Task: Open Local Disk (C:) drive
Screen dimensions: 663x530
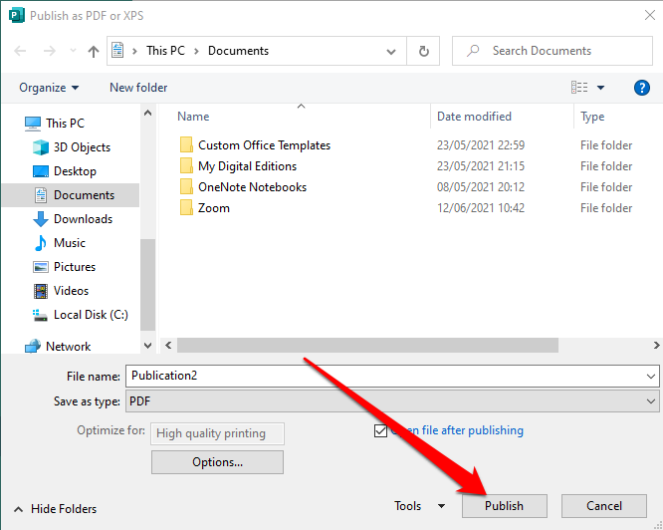Action: coord(91,315)
